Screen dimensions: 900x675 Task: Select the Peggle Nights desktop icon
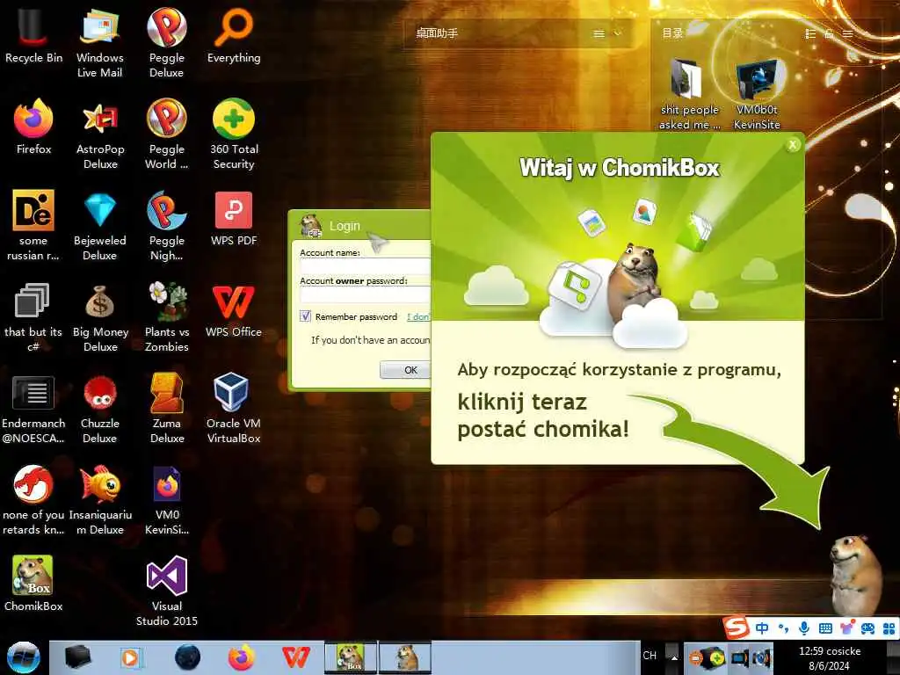click(166, 225)
